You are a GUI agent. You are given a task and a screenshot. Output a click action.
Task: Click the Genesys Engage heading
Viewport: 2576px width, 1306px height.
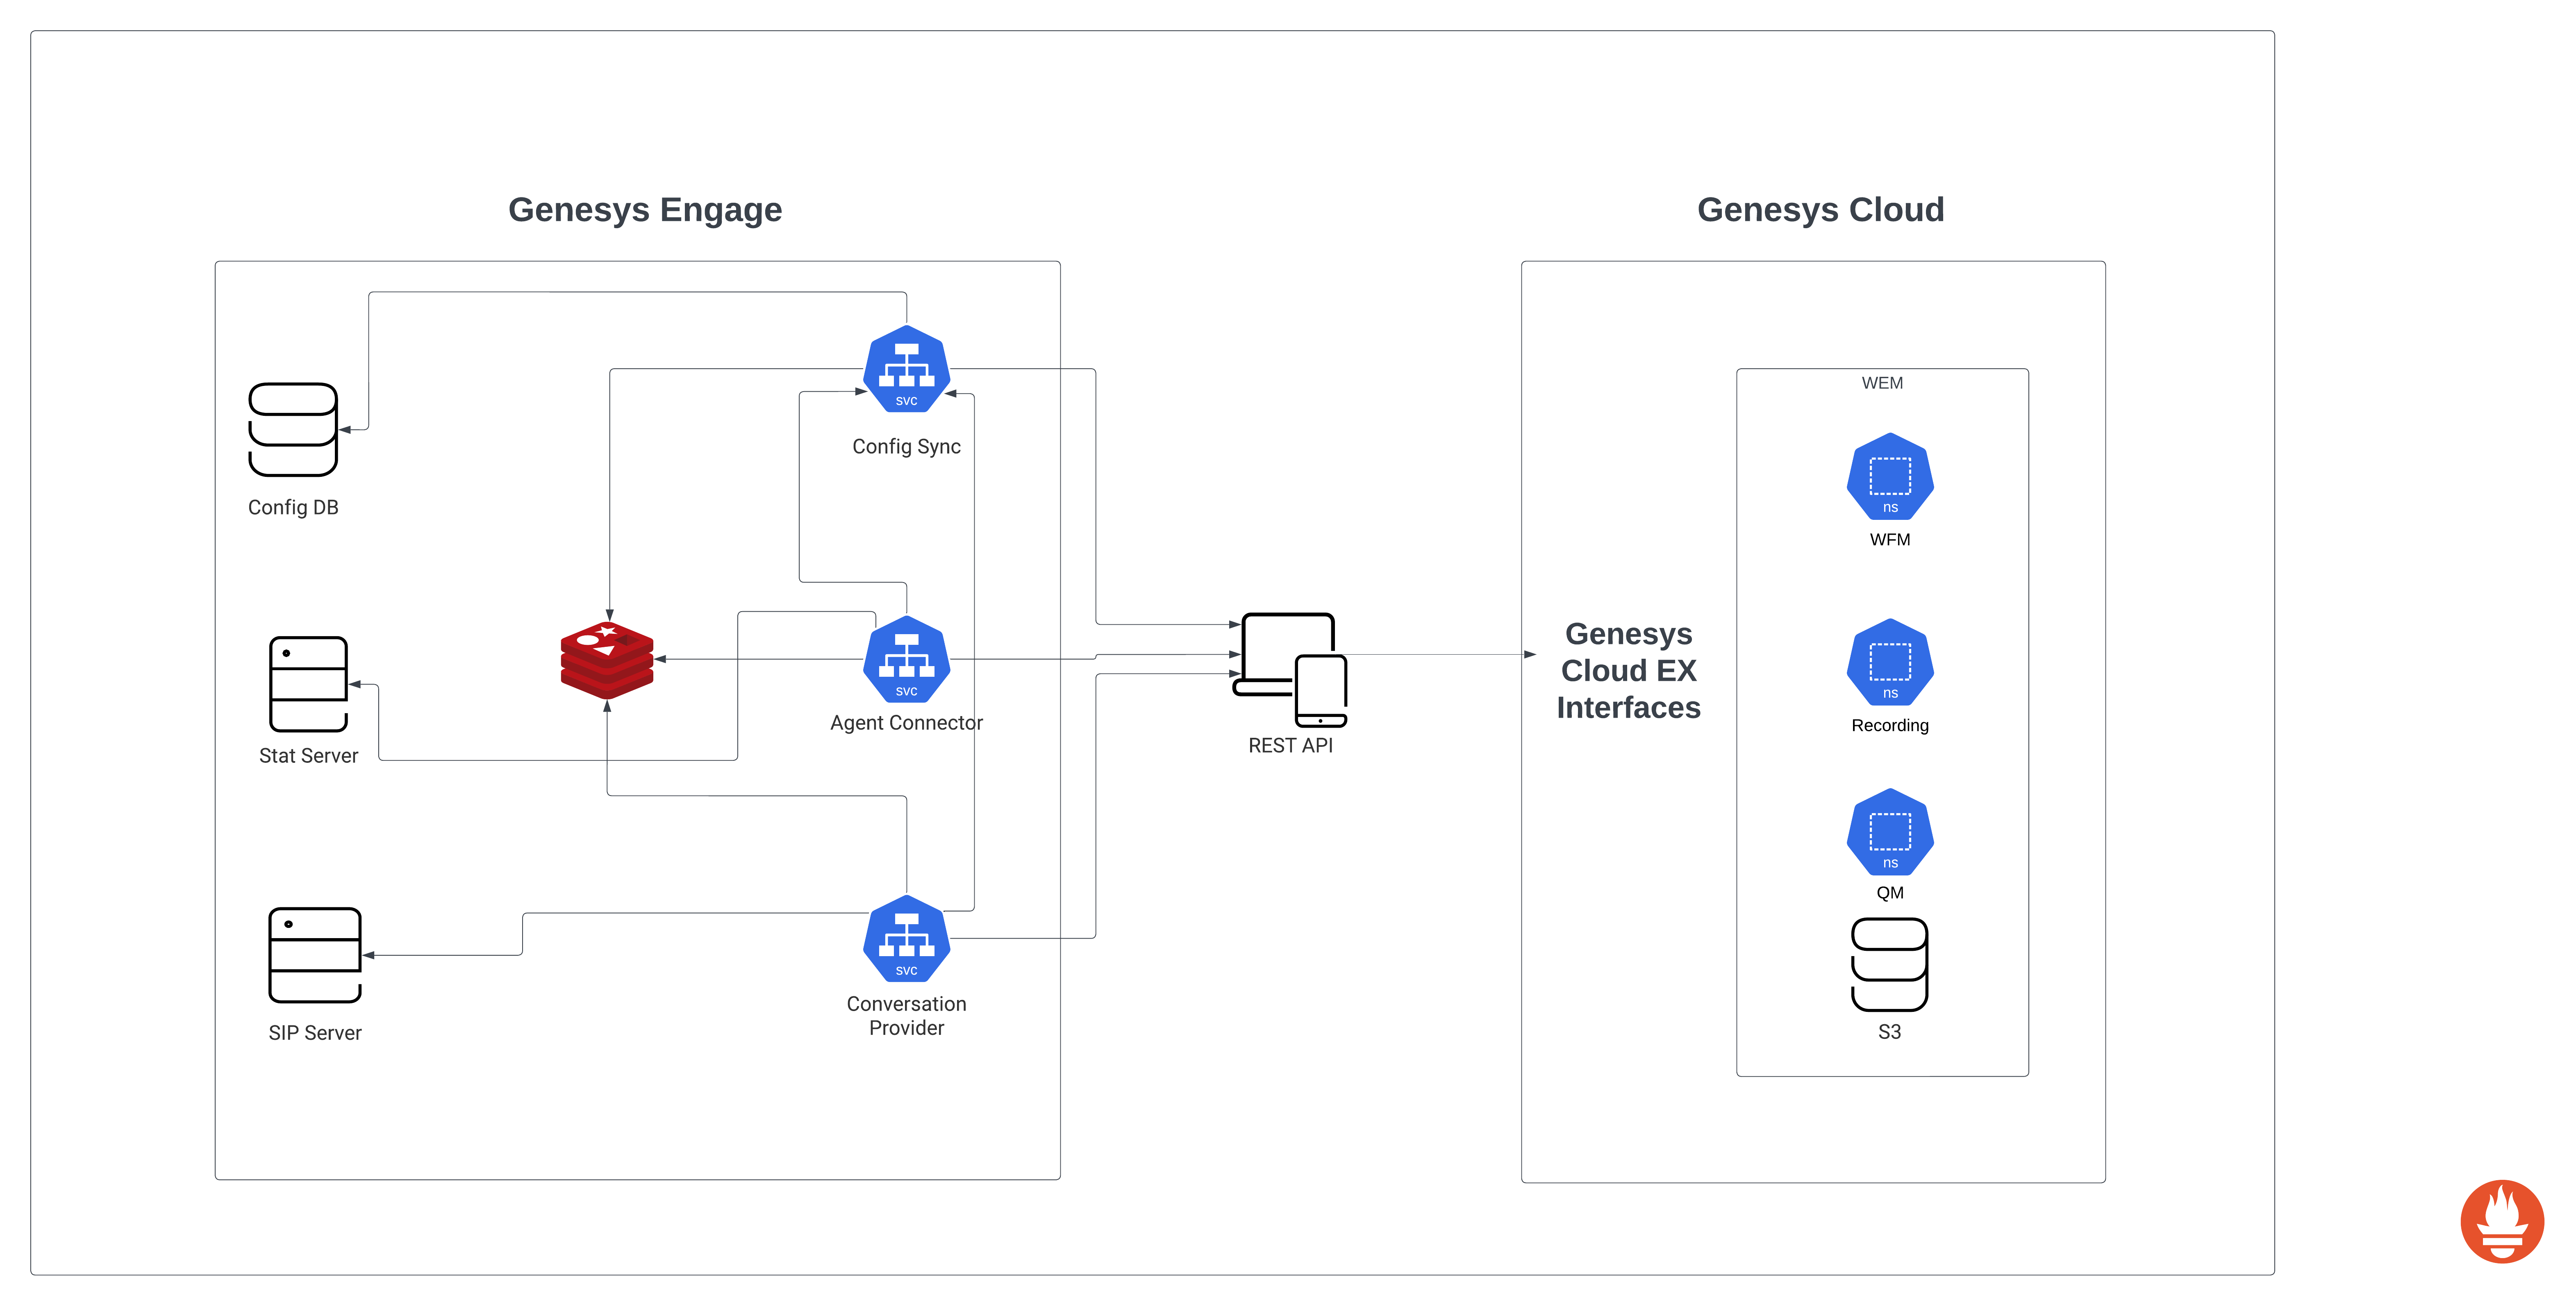pos(645,210)
